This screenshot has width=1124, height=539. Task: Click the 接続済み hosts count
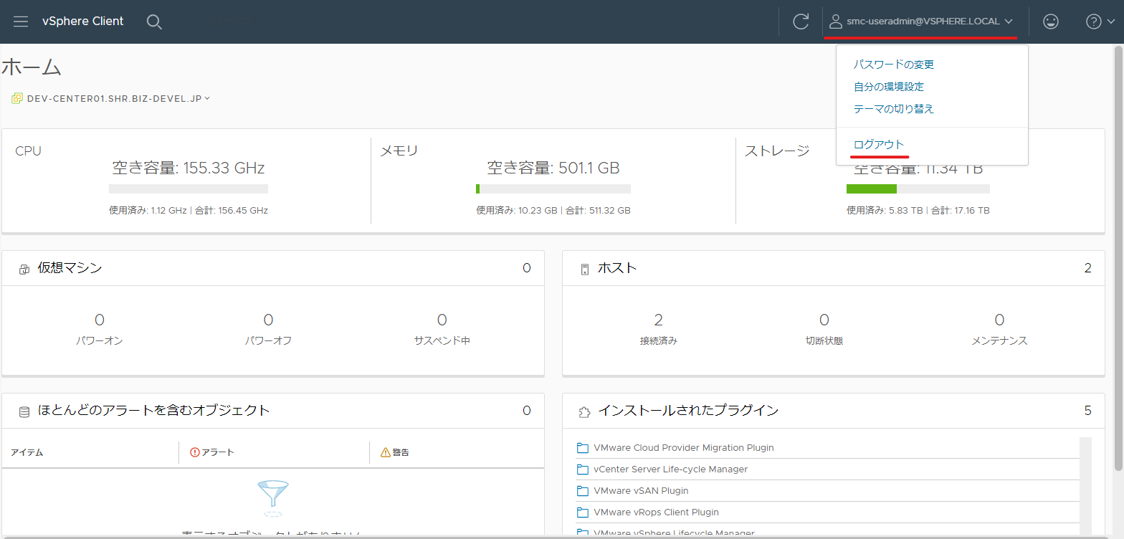(x=659, y=320)
